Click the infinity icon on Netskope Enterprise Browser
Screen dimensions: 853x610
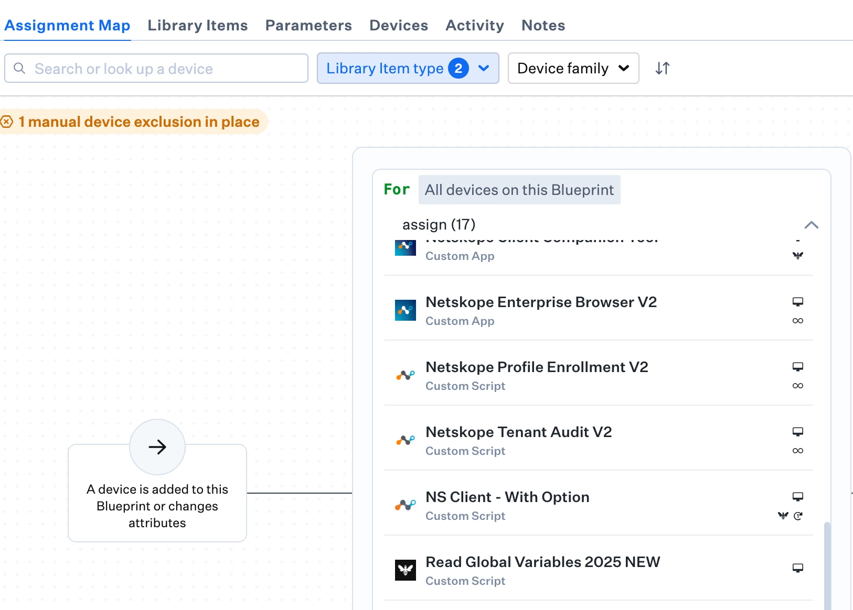pos(798,321)
